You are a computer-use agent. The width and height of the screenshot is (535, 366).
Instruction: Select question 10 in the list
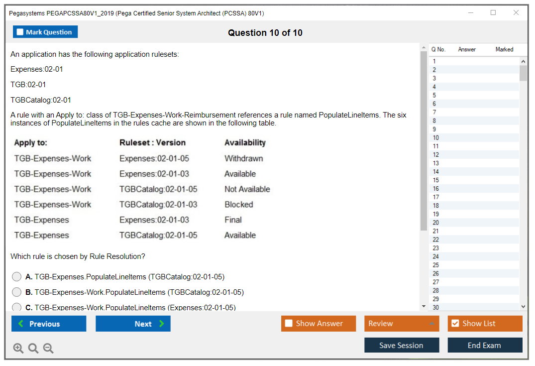click(436, 138)
